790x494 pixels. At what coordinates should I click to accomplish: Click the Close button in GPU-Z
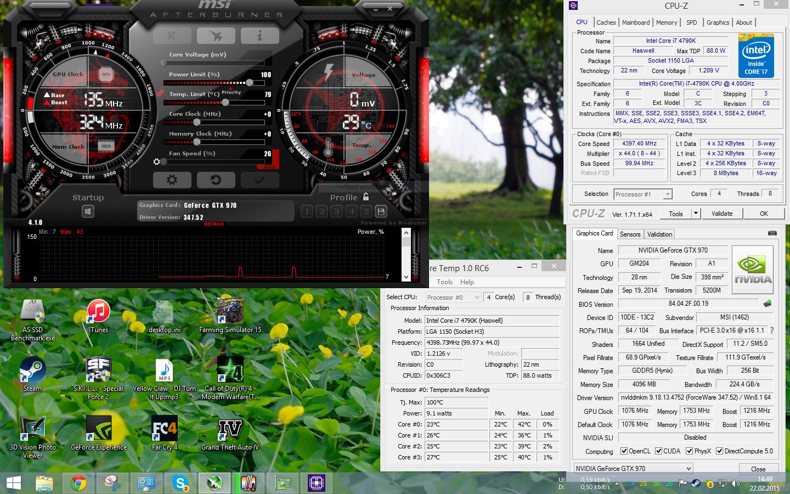coord(758,469)
